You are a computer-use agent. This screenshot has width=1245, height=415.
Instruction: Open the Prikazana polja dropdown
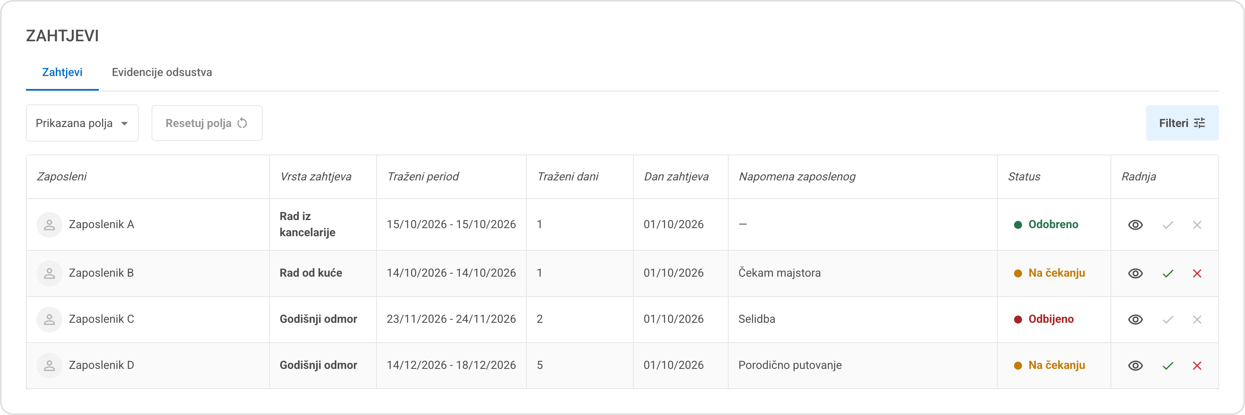tap(82, 123)
